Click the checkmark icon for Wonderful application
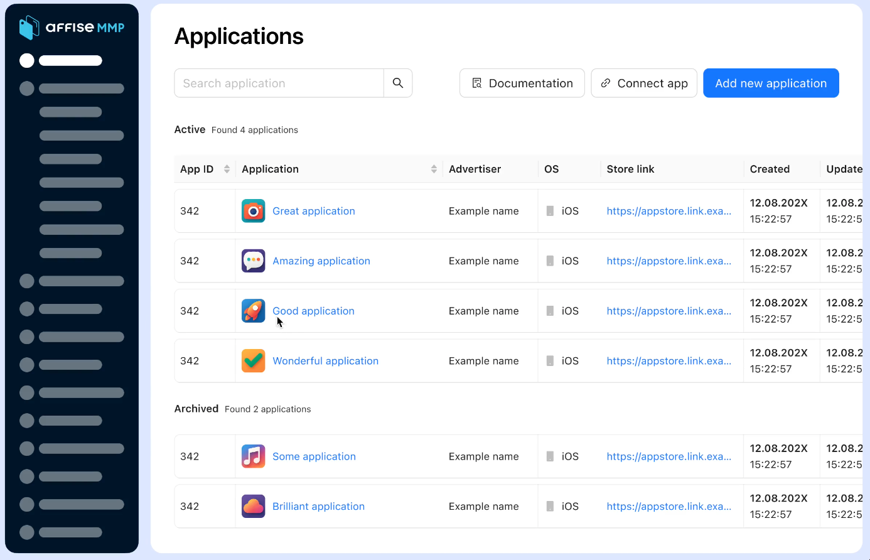 [253, 361]
